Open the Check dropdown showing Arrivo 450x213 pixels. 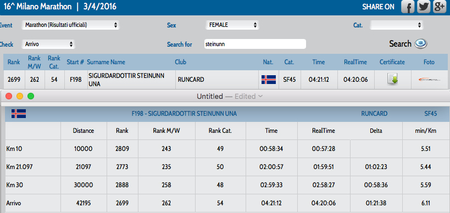[48, 44]
